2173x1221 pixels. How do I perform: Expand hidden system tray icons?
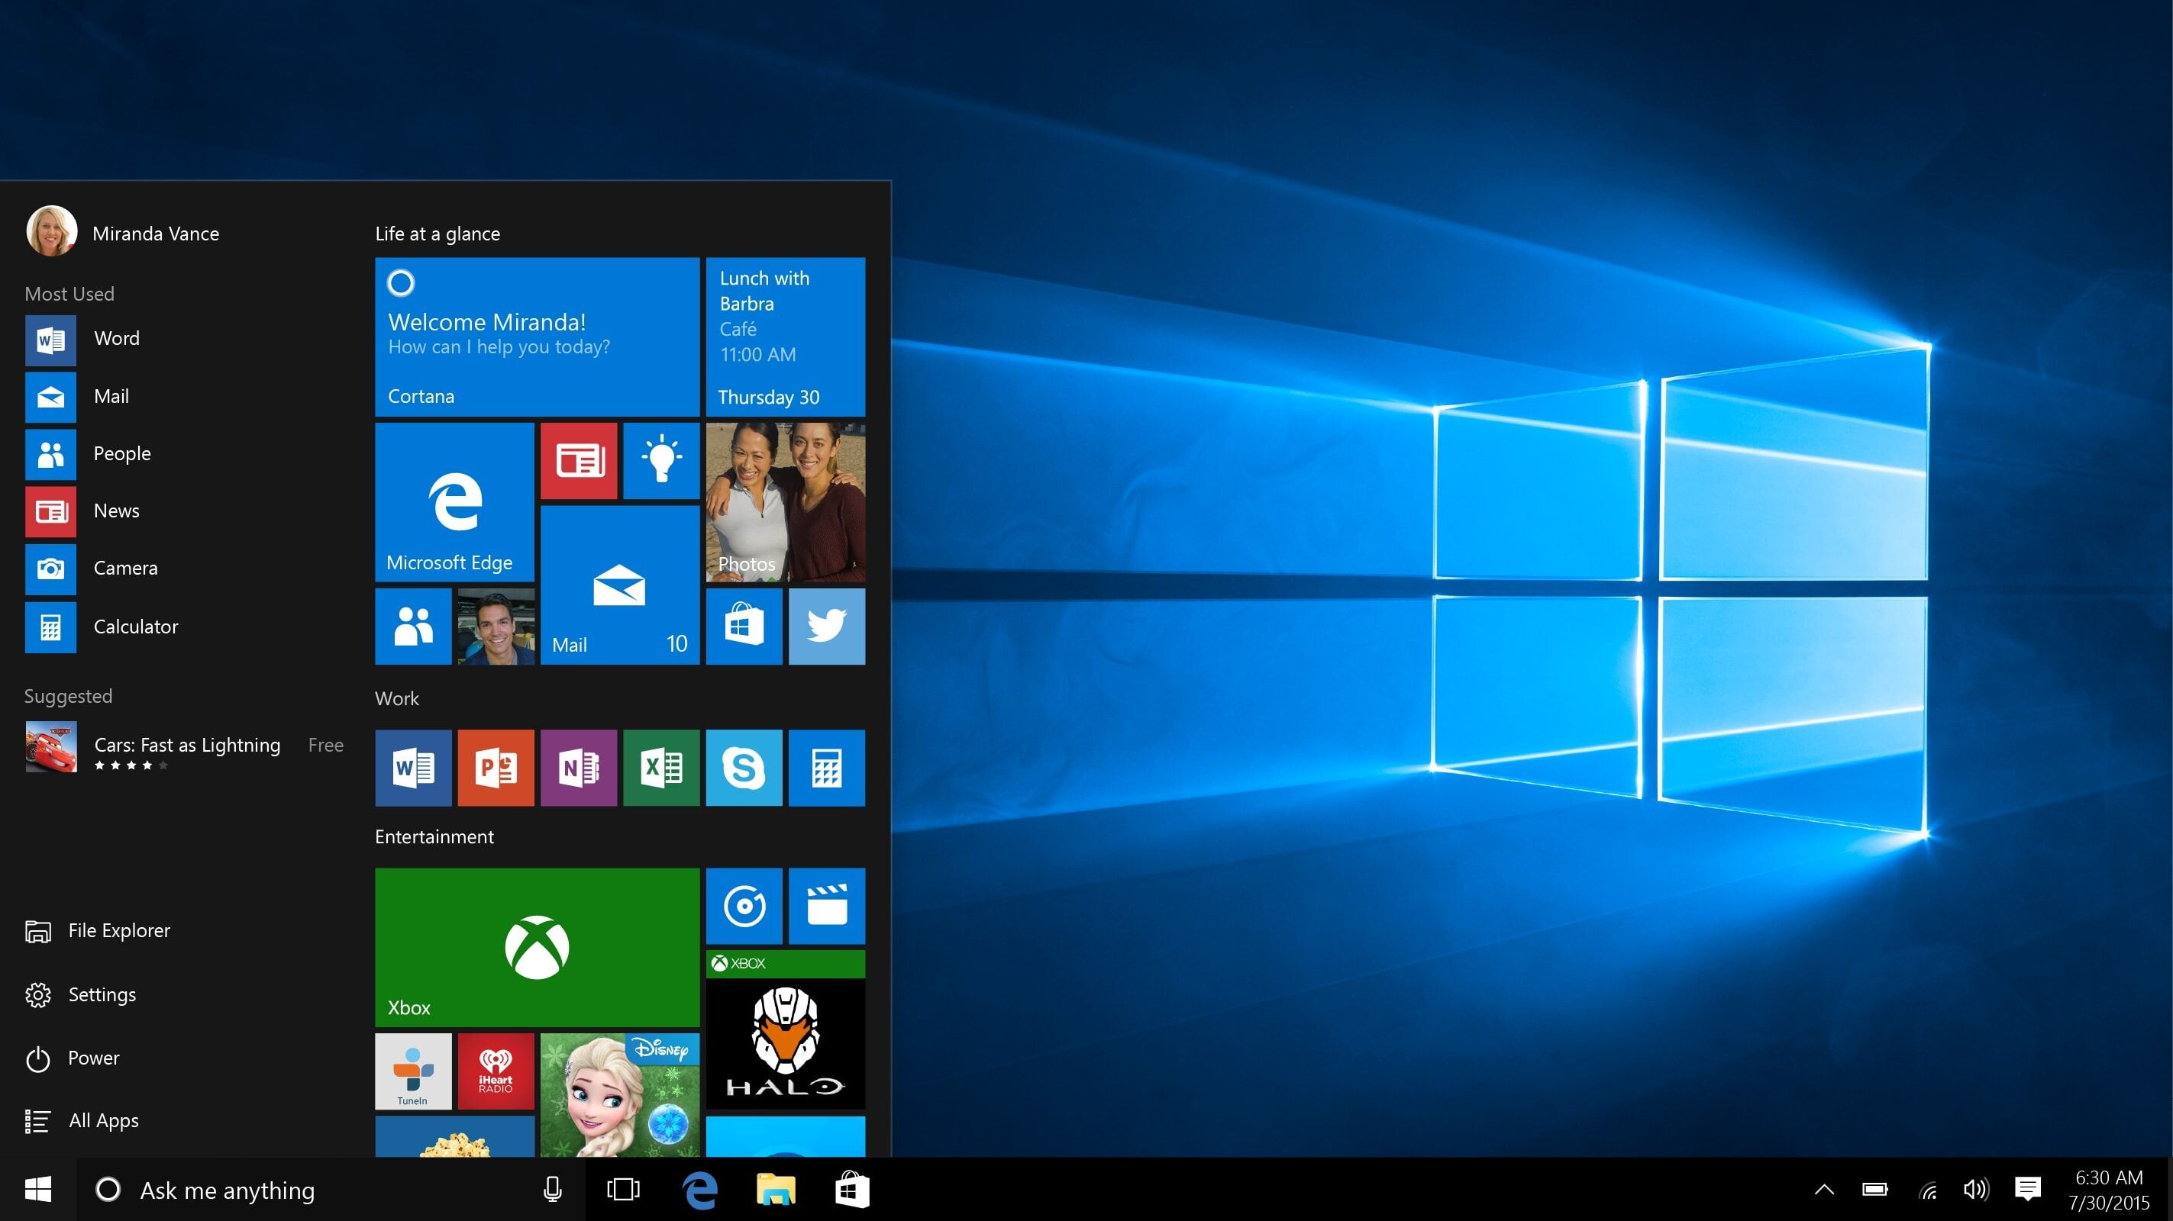(1828, 1188)
